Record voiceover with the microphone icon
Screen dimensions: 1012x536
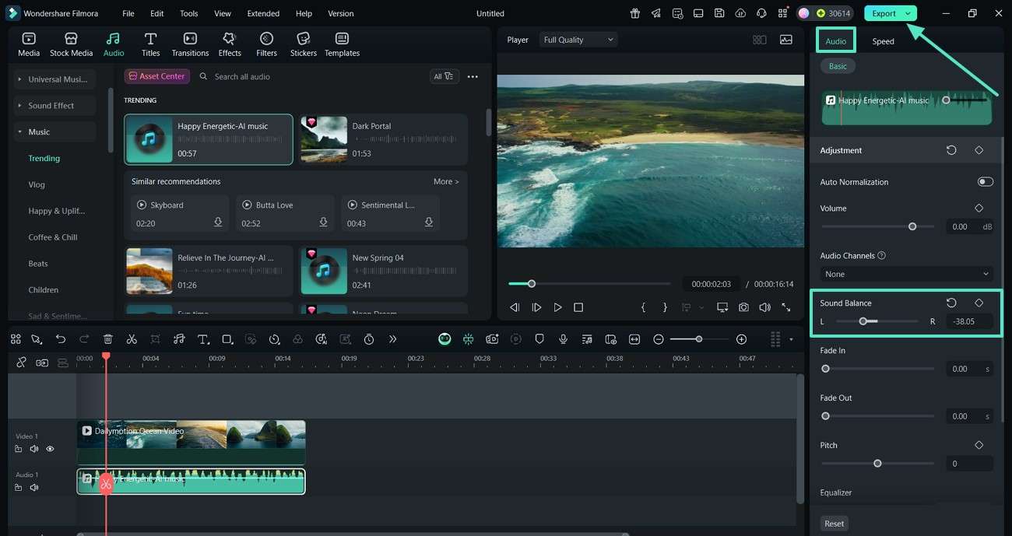pos(563,339)
